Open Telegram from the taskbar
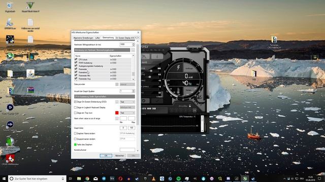Viewport: 325px width, 182px height. [104, 178]
